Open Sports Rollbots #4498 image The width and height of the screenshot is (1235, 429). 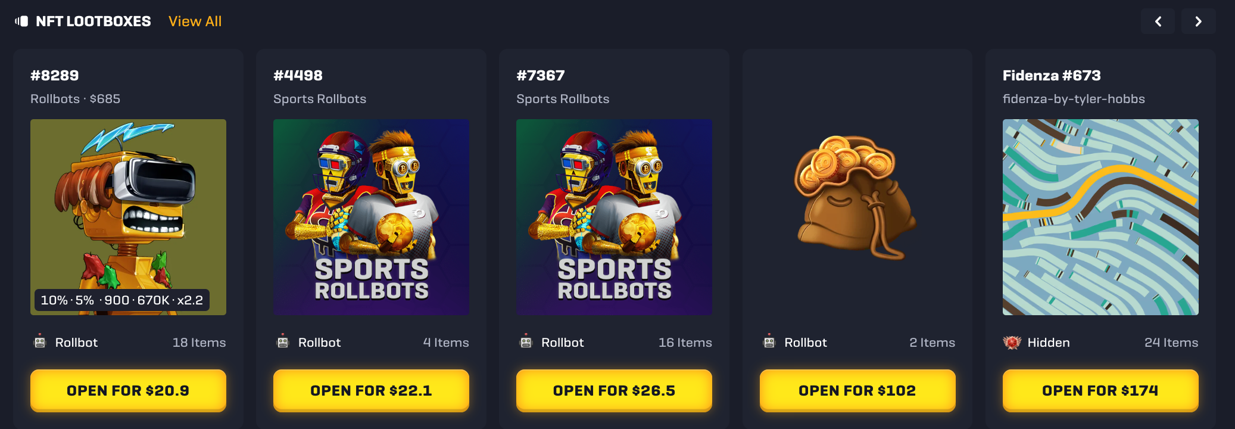pos(371,217)
